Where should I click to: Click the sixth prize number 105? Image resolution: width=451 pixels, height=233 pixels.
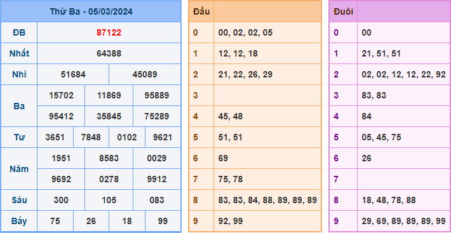pos(109,200)
